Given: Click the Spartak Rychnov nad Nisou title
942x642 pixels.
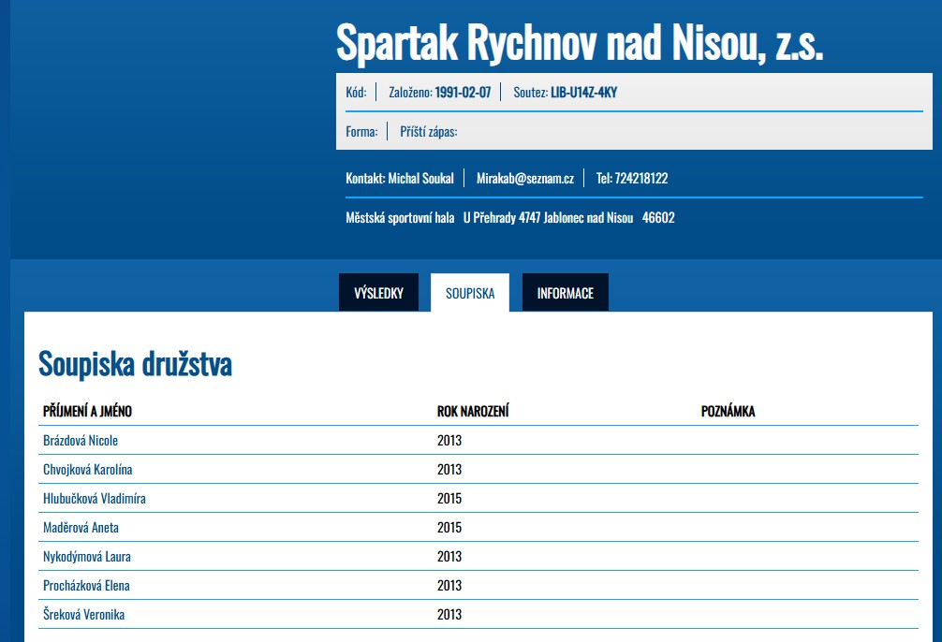Looking at the screenshot, I should 579,42.
